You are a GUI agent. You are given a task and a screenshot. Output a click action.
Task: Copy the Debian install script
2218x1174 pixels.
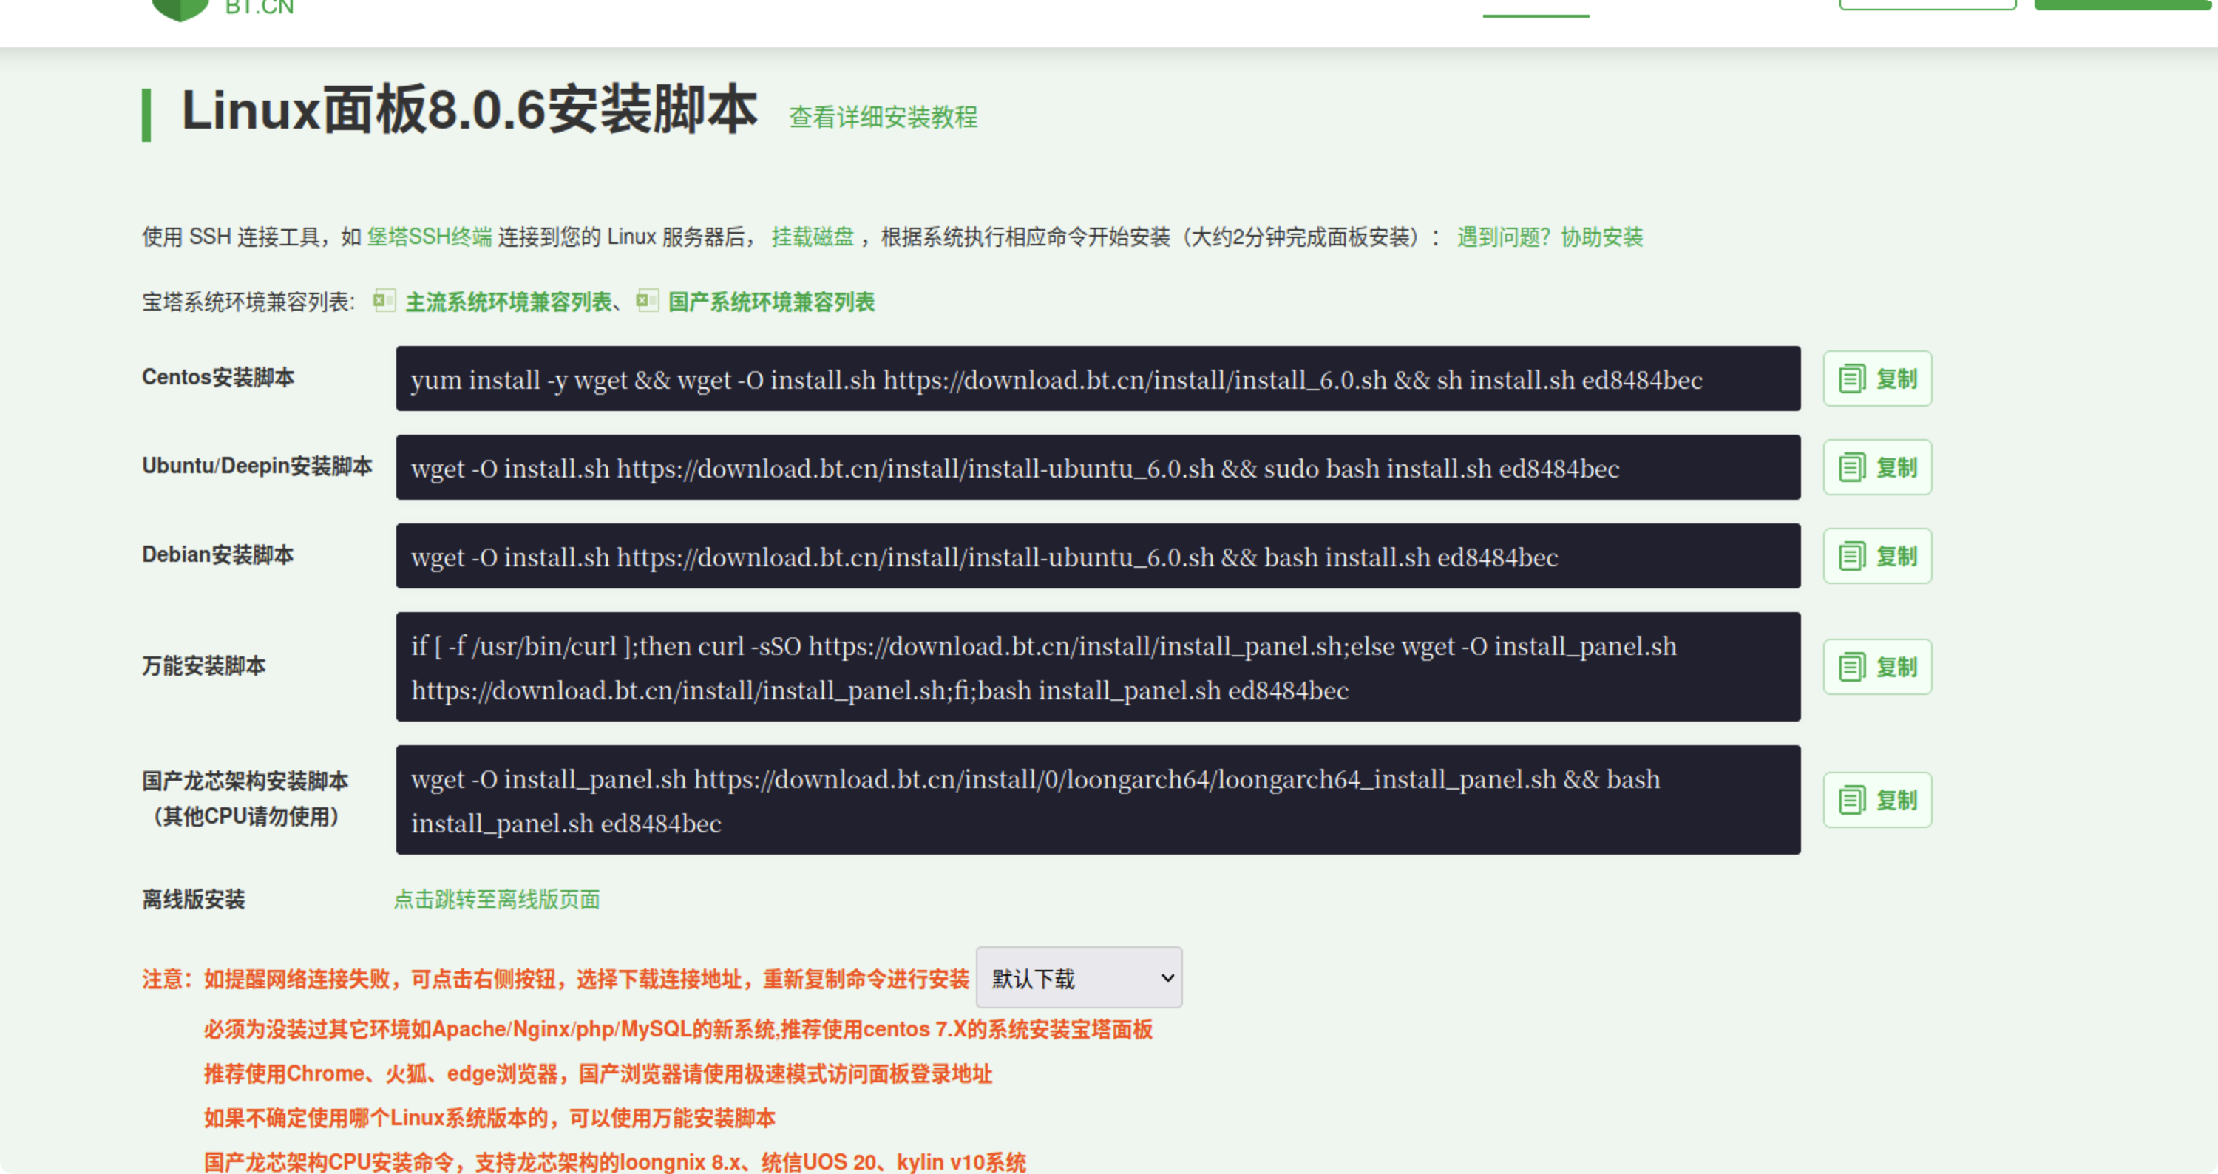(x=1877, y=556)
